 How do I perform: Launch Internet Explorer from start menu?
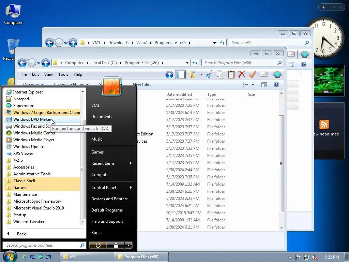(x=42, y=92)
